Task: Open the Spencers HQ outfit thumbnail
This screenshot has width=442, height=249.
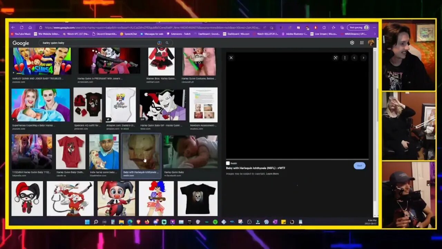Action: (88, 105)
